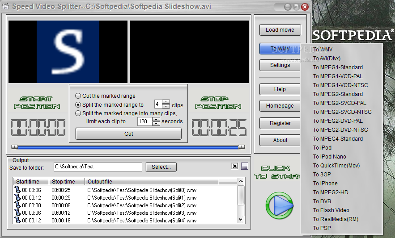
Task: Choose To RealMedia(RM)
Action: point(336,219)
